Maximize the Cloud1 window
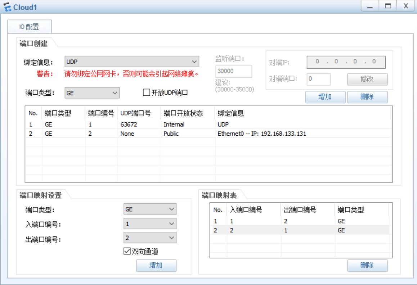The width and height of the screenshot is (417, 285). click(x=388, y=6)
